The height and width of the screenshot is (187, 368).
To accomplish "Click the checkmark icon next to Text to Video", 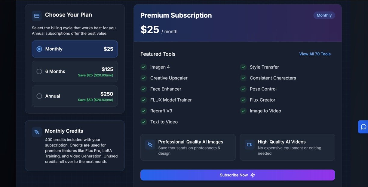I will tap(144, 122).
